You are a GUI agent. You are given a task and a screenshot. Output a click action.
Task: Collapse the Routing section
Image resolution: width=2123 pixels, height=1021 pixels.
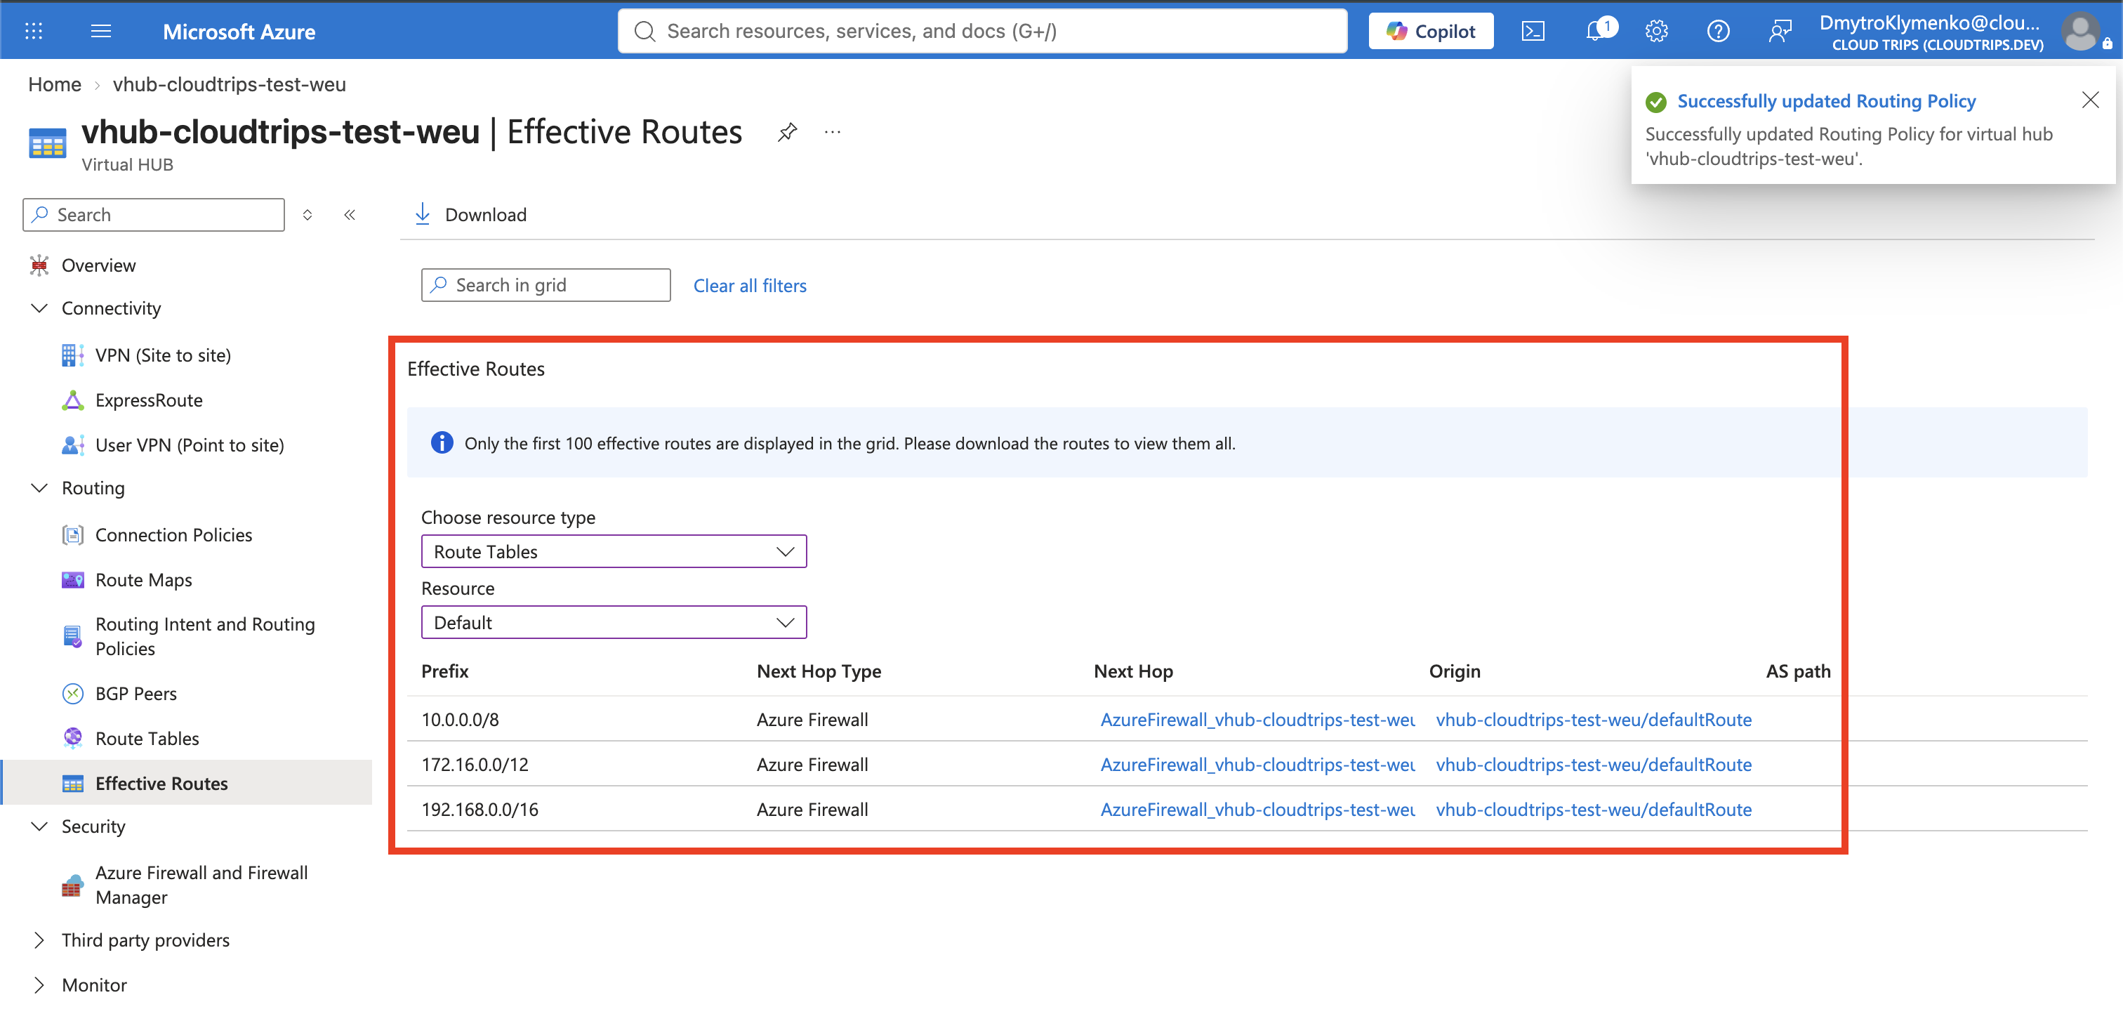coord(39,488)
